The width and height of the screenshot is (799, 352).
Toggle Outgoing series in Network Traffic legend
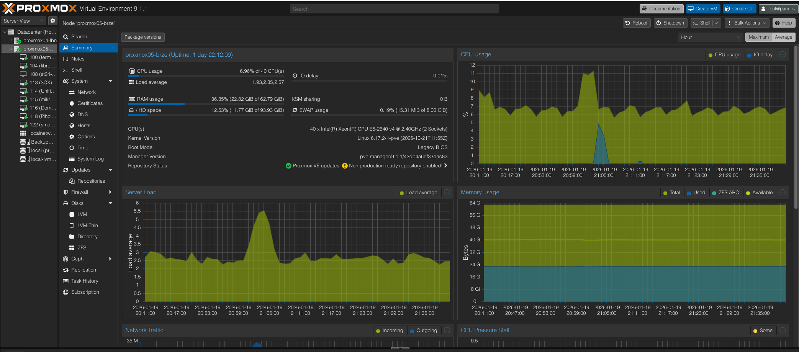click(424, 331)
